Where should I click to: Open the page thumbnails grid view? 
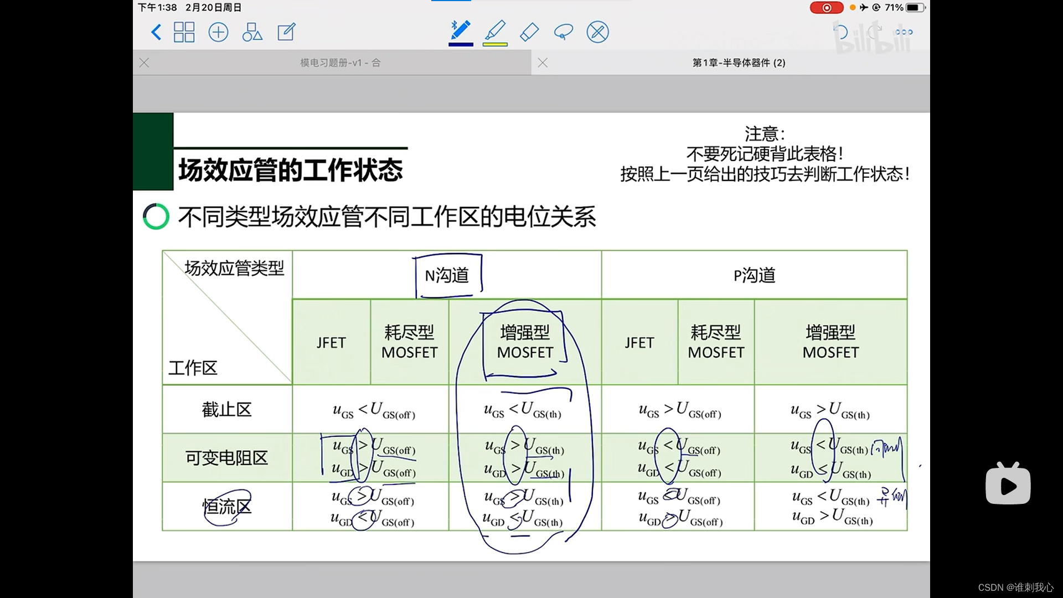(x=184, y=32)
